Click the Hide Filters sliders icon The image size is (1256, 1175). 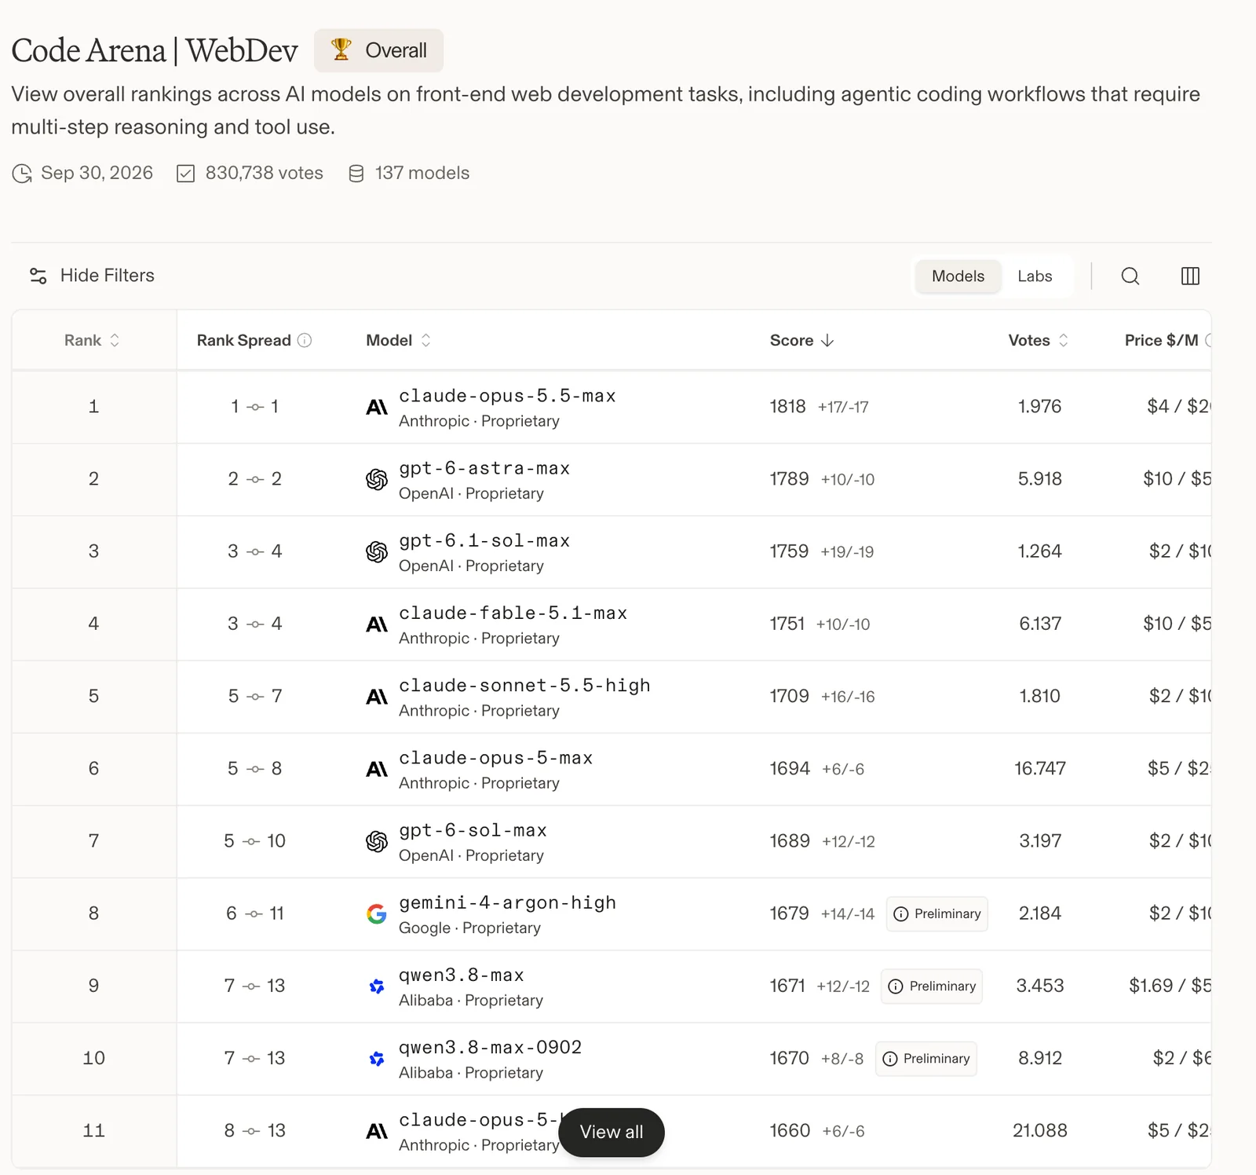[x=38, y=276]
